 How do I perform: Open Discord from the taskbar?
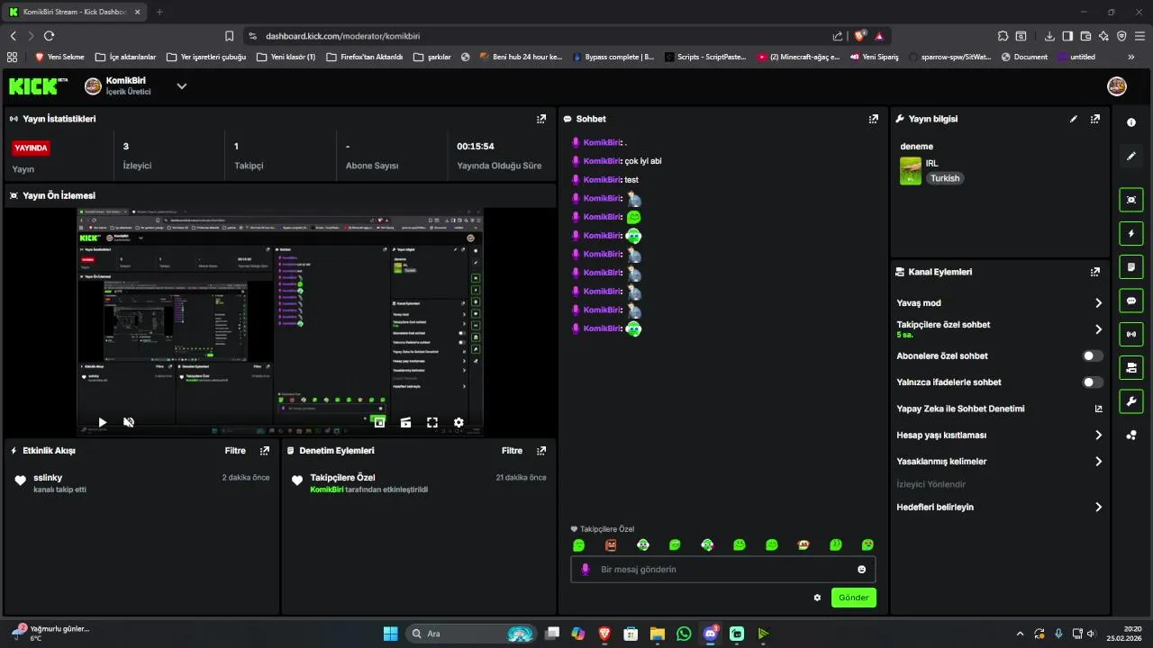(x=711, y=634)
